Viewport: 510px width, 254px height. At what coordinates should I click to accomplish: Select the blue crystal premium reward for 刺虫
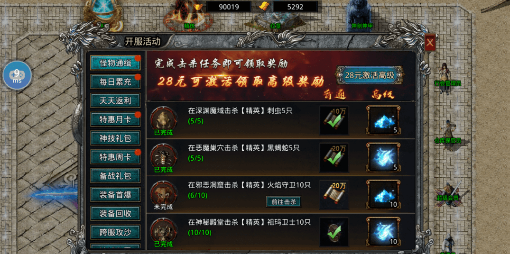point(383,120)
